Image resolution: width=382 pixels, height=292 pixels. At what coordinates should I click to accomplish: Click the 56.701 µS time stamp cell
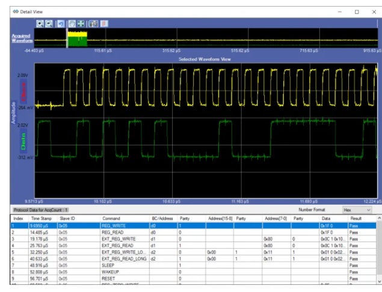[x=43, y=278]
